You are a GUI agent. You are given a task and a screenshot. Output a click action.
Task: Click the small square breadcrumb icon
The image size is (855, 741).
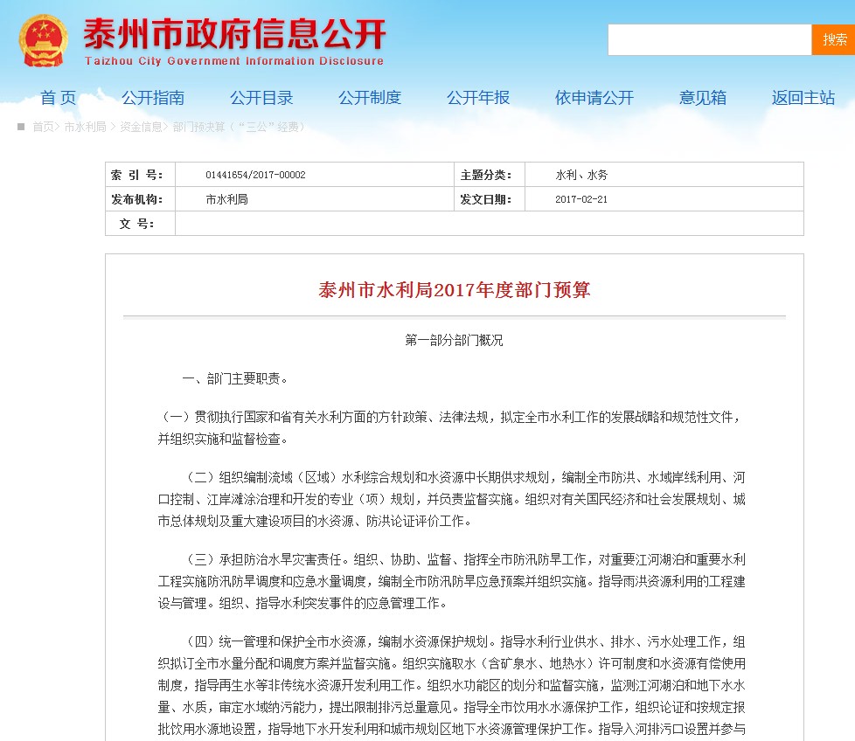(21, 127)
